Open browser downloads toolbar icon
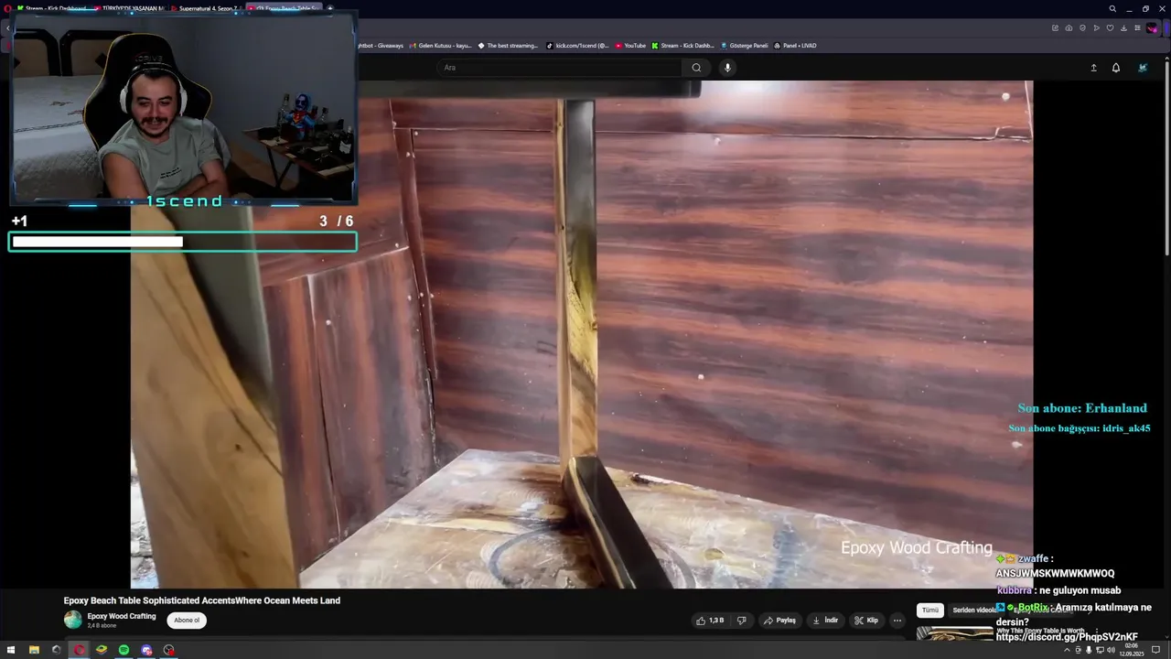The image size is (1171, 659). 1123,28
